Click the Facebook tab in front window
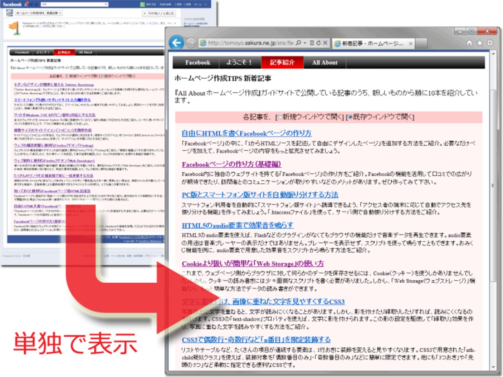This screenshot has width=503, height=377. 197,62
